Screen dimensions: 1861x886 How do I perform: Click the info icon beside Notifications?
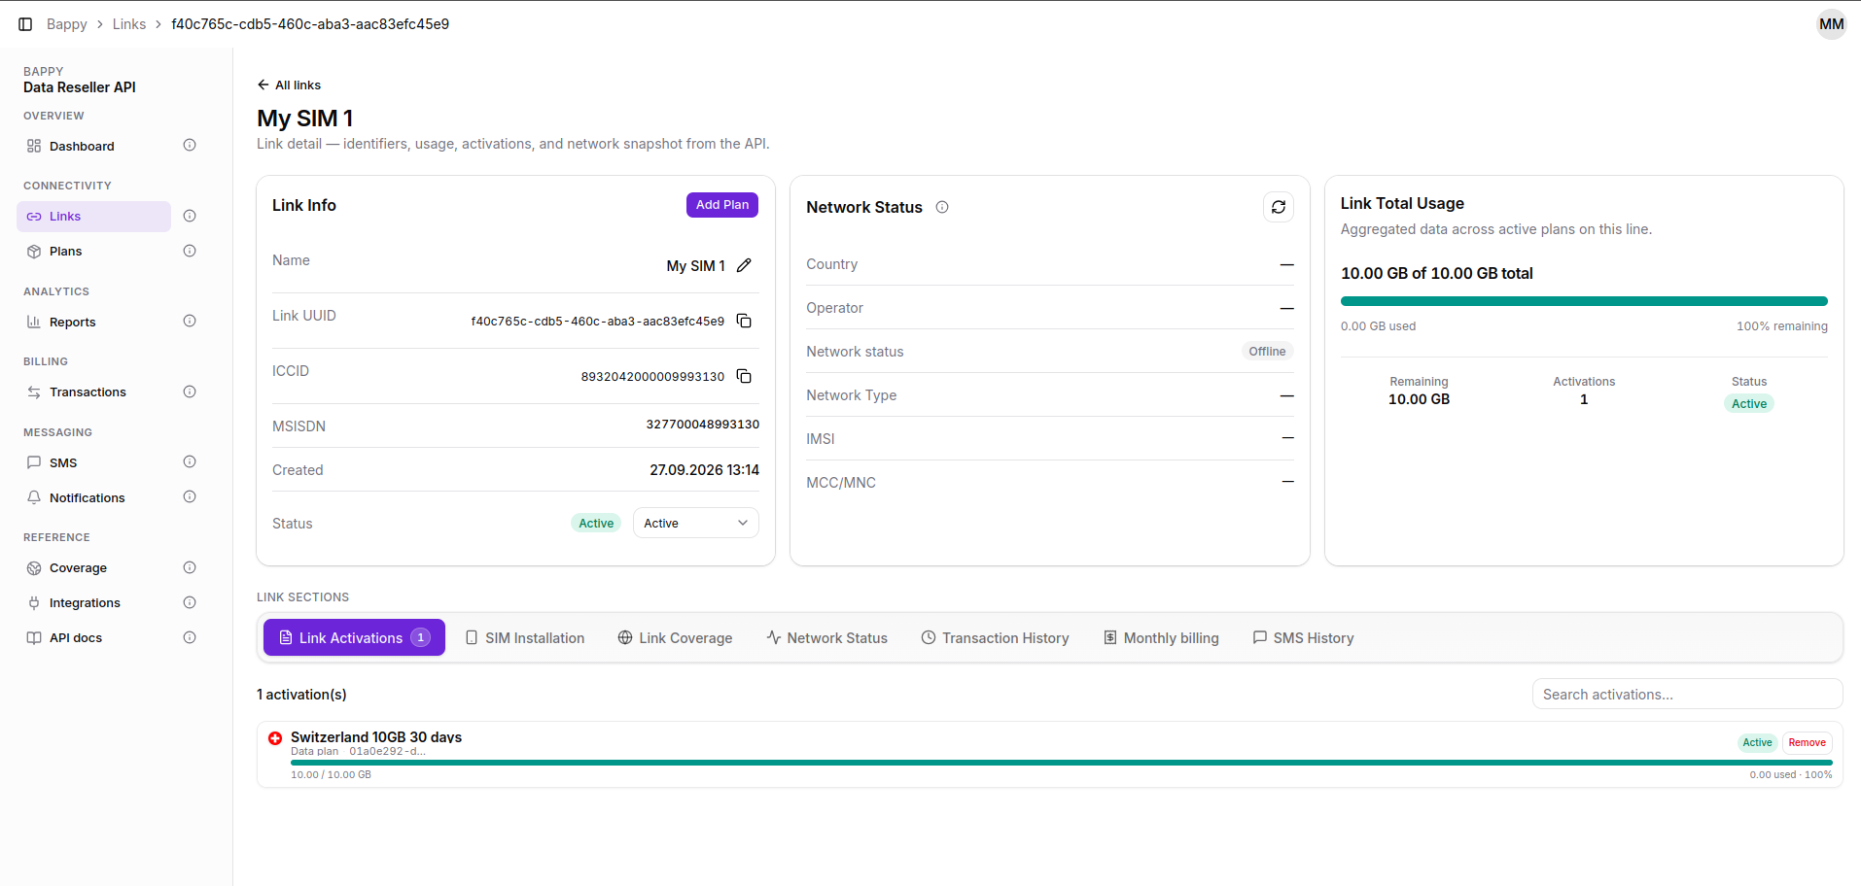click(190, 497)
